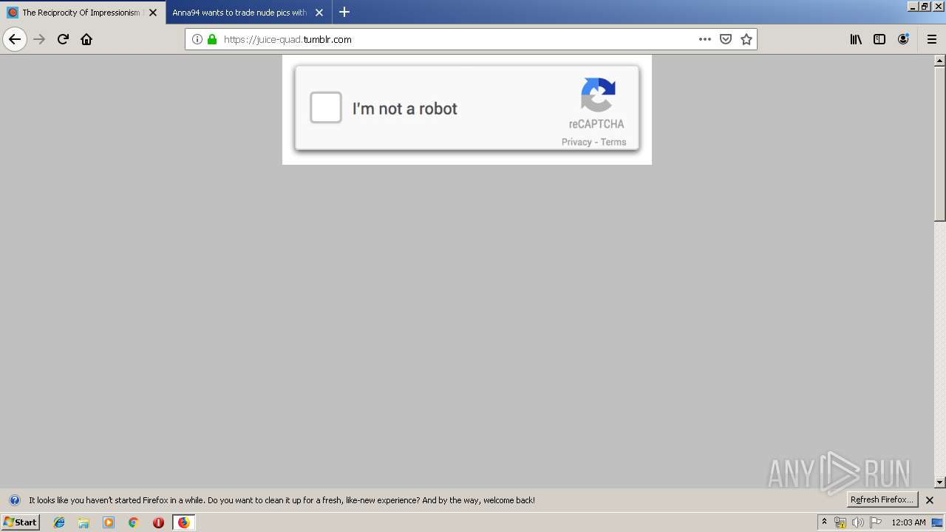The width and height of the screenshot is (946, 532).
Task: Close The Reciprocity Of Impressionism tab
Action: point(153,13)
